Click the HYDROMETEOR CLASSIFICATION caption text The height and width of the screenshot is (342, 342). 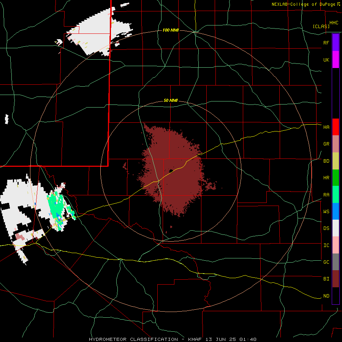[133, 339]
